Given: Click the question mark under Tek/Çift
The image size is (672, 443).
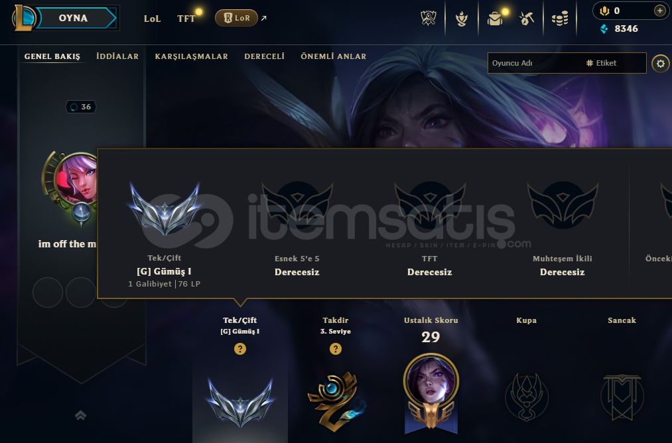Looking at the screenshot, I should 240,349.
